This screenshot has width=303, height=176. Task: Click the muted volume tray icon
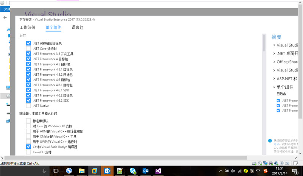coord(233,171)
